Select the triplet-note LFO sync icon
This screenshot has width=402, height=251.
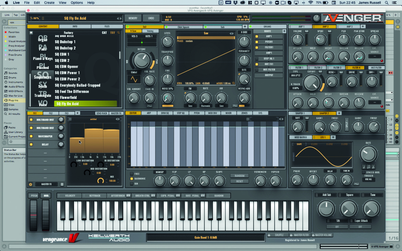click(369, 167)
